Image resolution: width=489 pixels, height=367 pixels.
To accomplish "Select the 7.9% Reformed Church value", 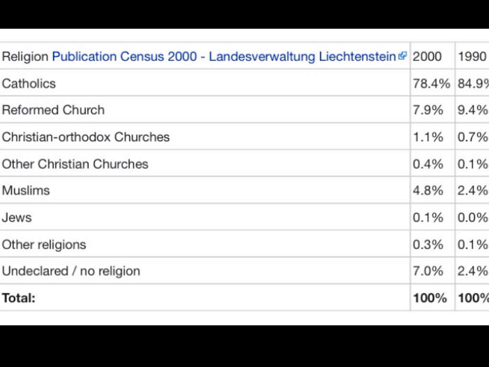I will [x=428, y=110].
